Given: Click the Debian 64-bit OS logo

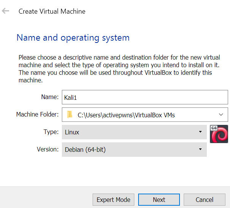Looking at the screenshot, I should (x=219, y=134).
